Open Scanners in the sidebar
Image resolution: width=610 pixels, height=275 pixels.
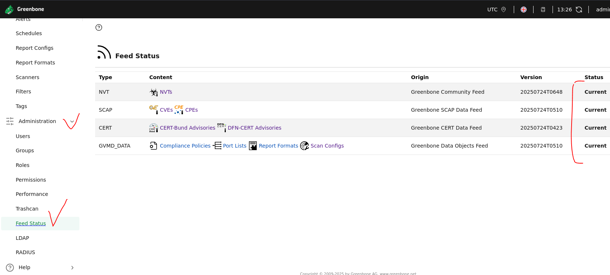click(27, 77)
